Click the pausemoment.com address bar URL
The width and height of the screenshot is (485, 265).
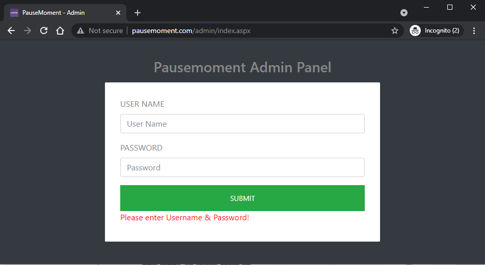coord(191,31)
